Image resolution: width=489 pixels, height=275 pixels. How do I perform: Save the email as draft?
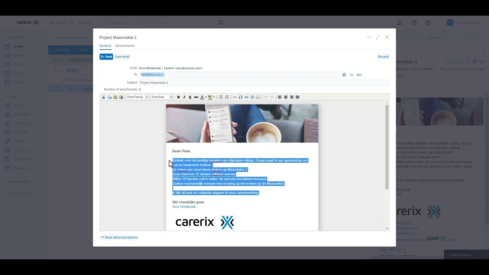tap(122, 57)
